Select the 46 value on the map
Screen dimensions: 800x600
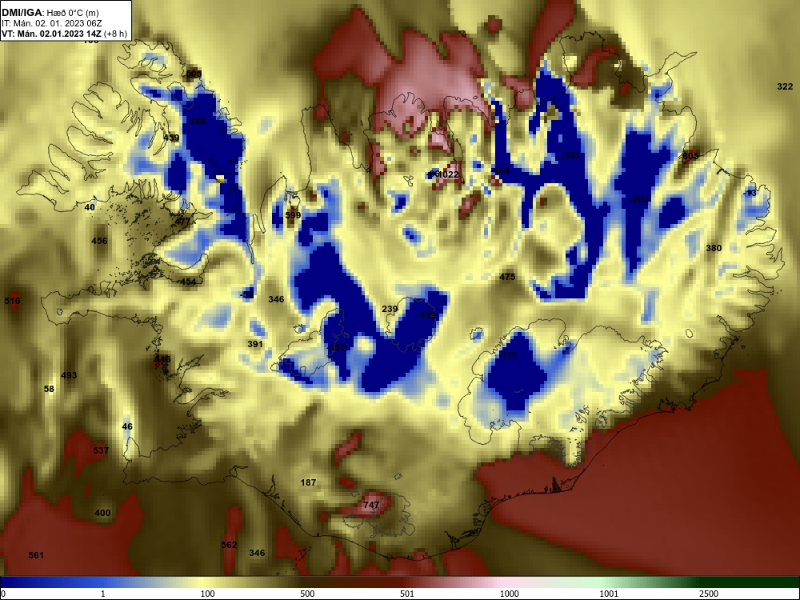click(x=127, y=426)
